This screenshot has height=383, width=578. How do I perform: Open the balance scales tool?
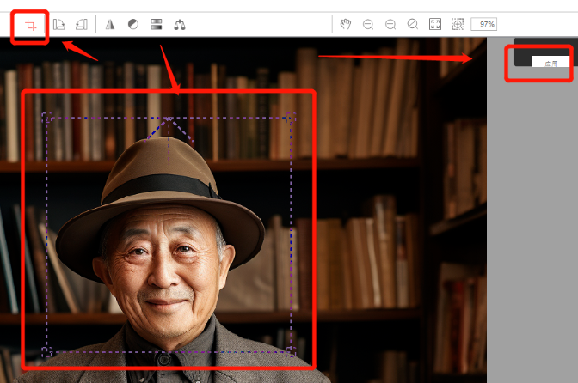click(180, 25)
